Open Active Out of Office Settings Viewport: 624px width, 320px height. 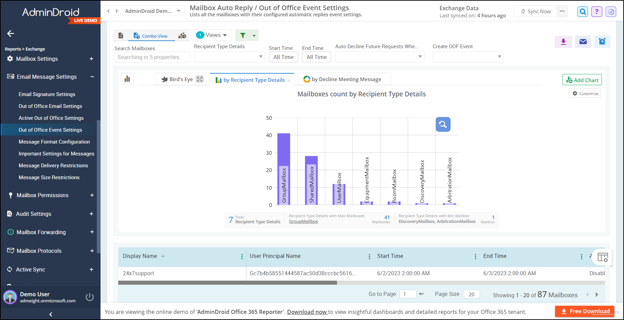(51, 118)
